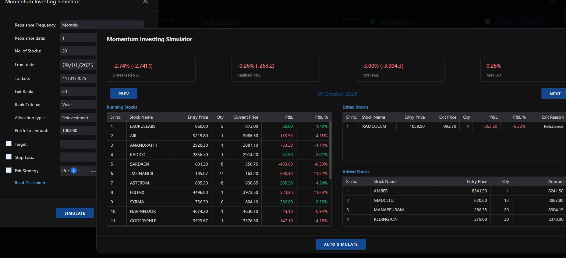Open the Rebalance Frequency dropdown
This screenshot has width=566, height=279.
(x=102, y=25)
